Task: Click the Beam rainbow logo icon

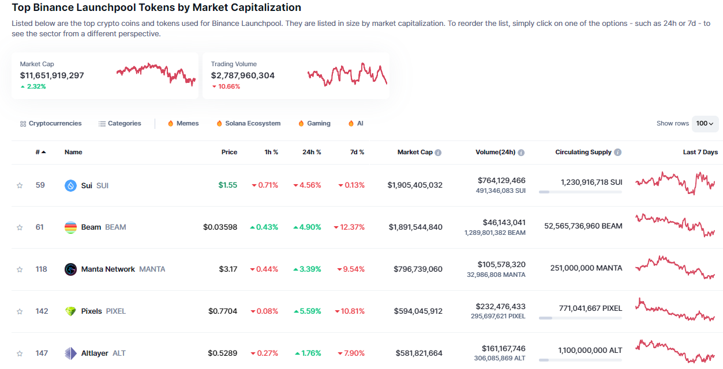Action: pos(70,227)
